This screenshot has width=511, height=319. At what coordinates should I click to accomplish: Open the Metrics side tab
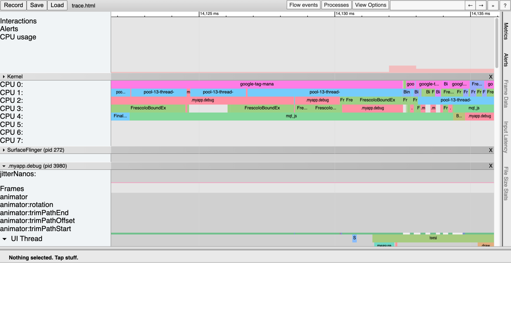click(506, 31)
